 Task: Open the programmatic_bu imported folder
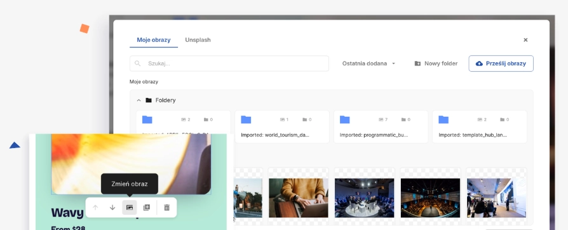point(381,127)
